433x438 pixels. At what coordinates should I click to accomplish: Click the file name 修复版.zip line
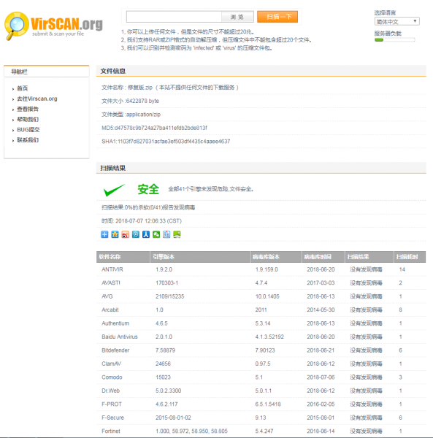(x=170, y=88)
